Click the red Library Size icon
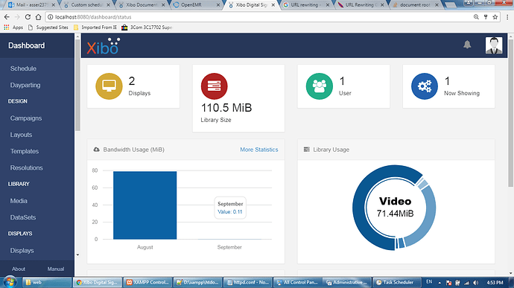 (x=214, y=86)
